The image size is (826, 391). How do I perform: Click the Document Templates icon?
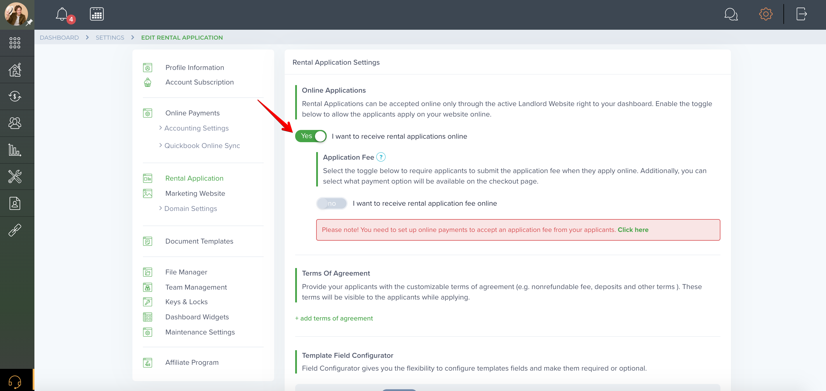click(x=148, y=241)
